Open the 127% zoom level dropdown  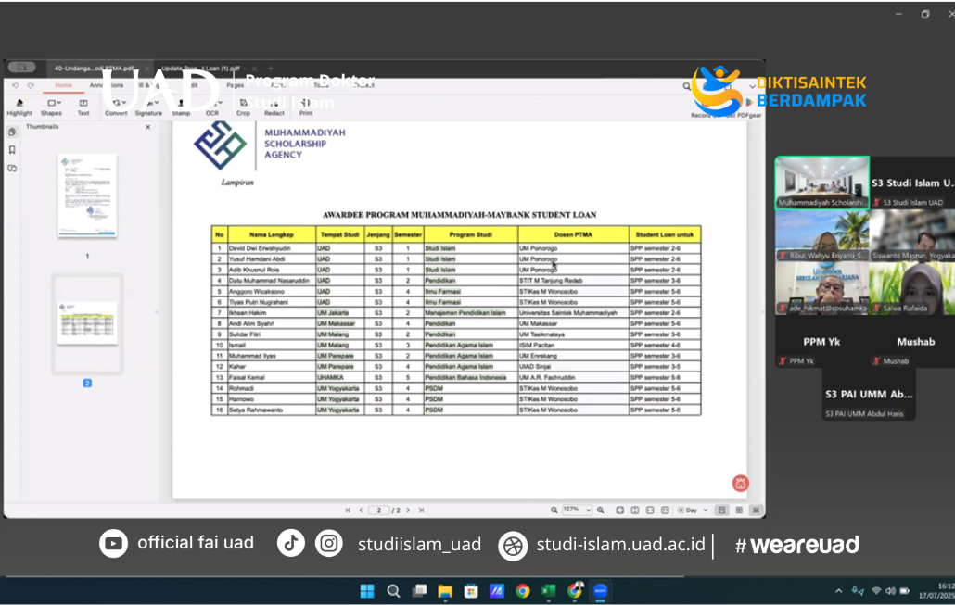point(577,510)
